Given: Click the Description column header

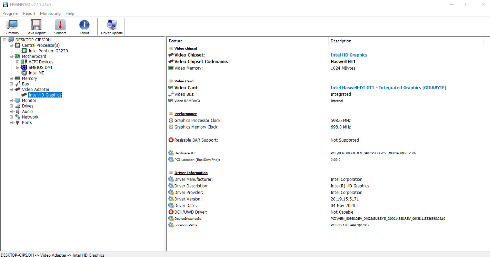Looking at the screenshot, I should point(406,41).
